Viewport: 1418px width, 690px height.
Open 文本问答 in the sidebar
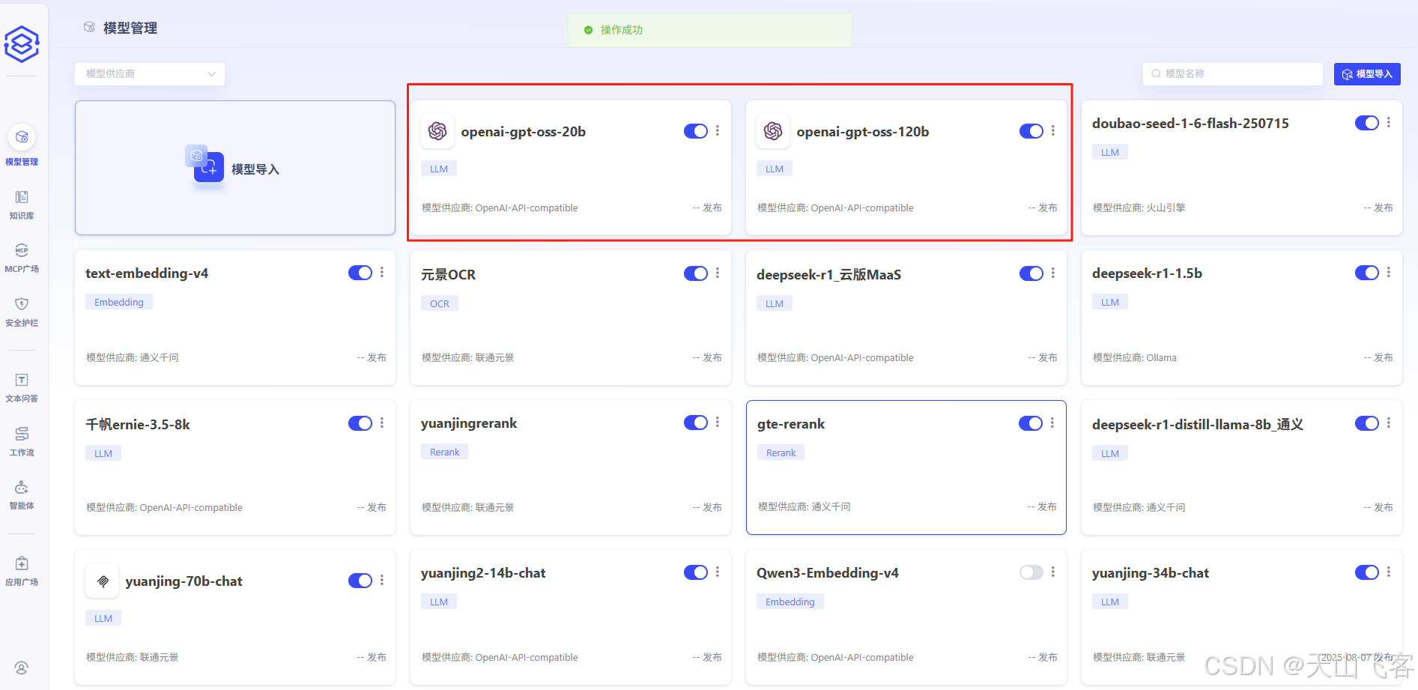[x=22, y=387]
